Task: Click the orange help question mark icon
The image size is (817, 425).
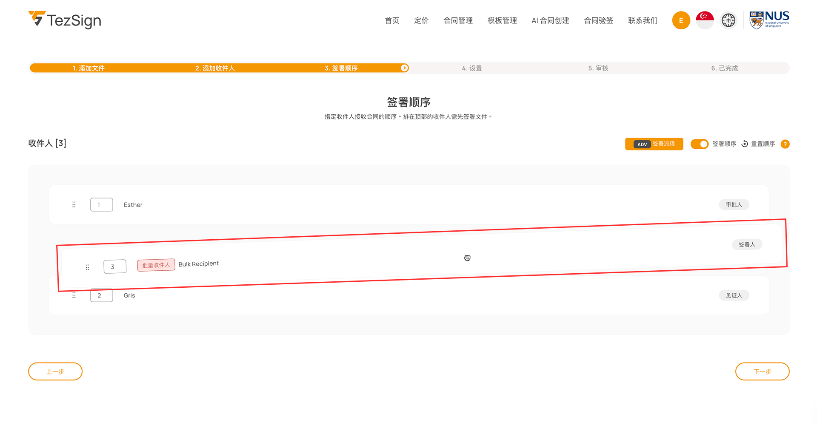Action: pyautogui.click(x=785, y=144)
